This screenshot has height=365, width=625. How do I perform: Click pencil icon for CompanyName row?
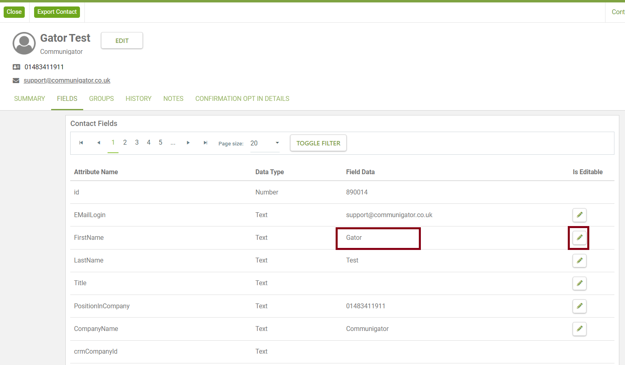pyautogui.click(x=579, y=329)
